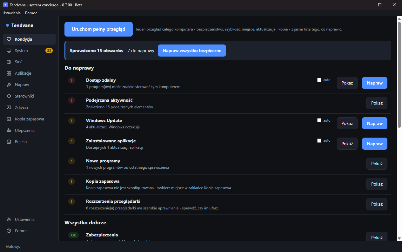402x252 pixels.
Task: Click Pokaż for Podejrzana aktywność
Action: (x=377, y=103)
